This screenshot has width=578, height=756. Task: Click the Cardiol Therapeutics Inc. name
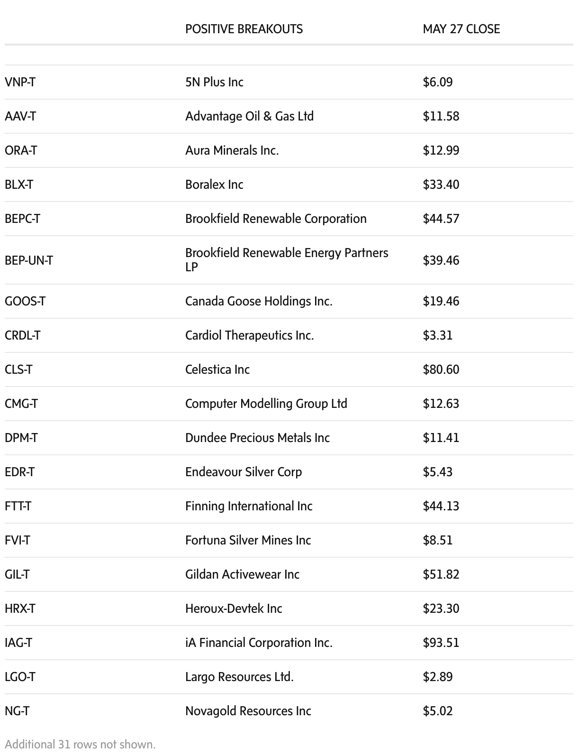249,335
